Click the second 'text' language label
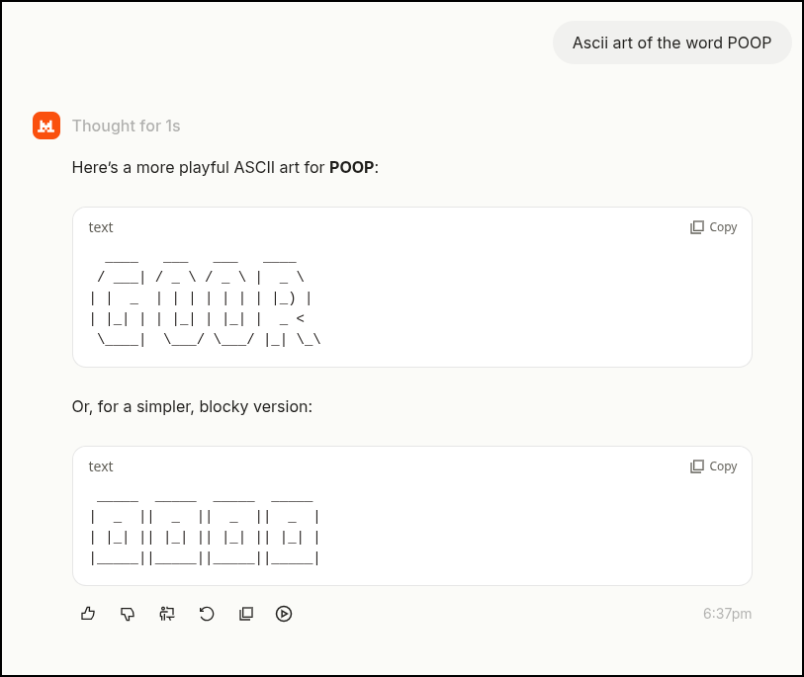Screen dimensions: 804x677 [x=101, y=466]
